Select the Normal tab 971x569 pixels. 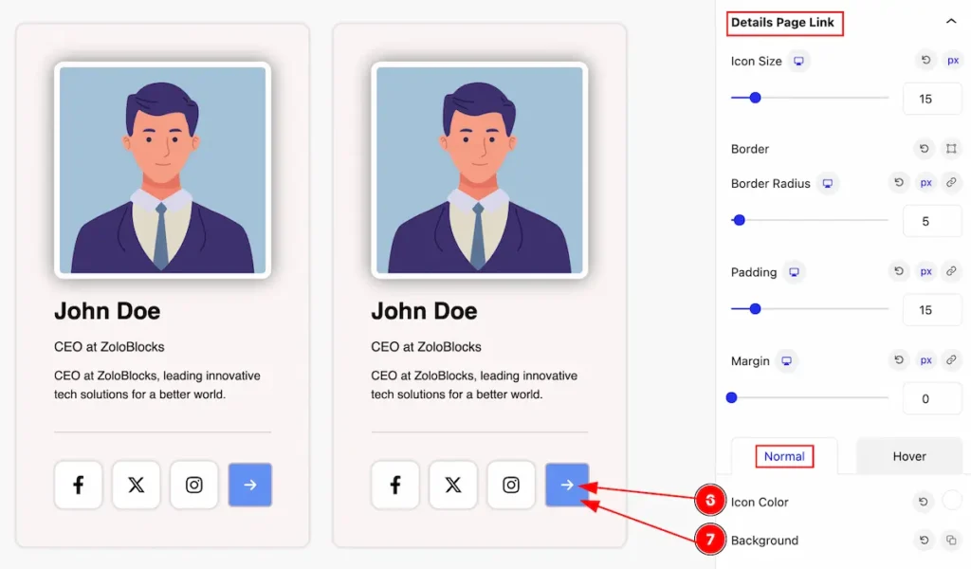pos(784,456)
